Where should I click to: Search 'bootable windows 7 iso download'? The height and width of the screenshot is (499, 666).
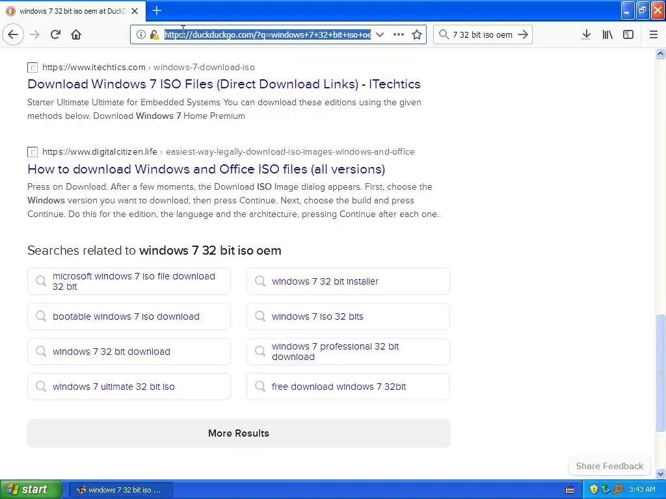tap(129, 316)
